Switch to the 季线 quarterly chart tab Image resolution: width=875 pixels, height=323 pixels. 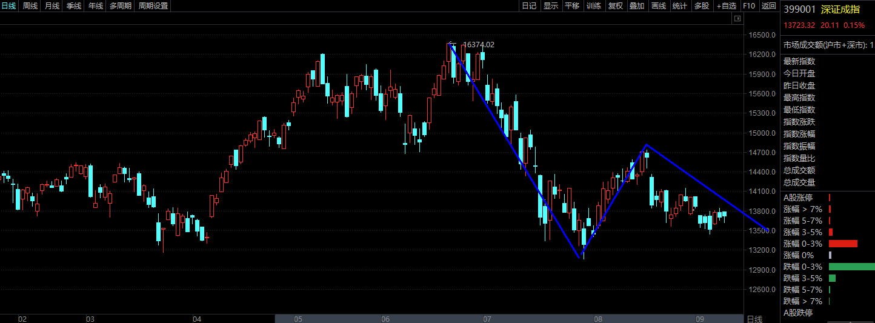point(73,5)
